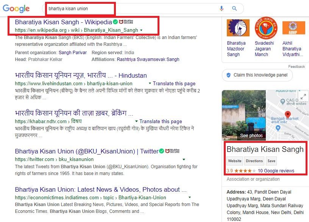Screen dimensions: 309x222
Task: Click the Website button in knowledge panel
Action: tap(235, 161)
